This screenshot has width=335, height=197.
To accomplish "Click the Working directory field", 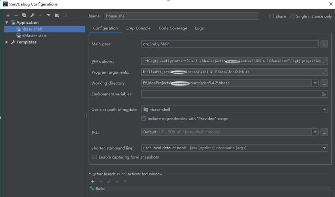I will point(227,83).
